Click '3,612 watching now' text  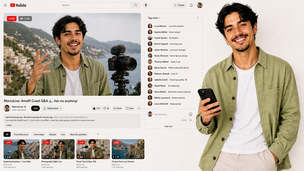[x=14, y=117]
